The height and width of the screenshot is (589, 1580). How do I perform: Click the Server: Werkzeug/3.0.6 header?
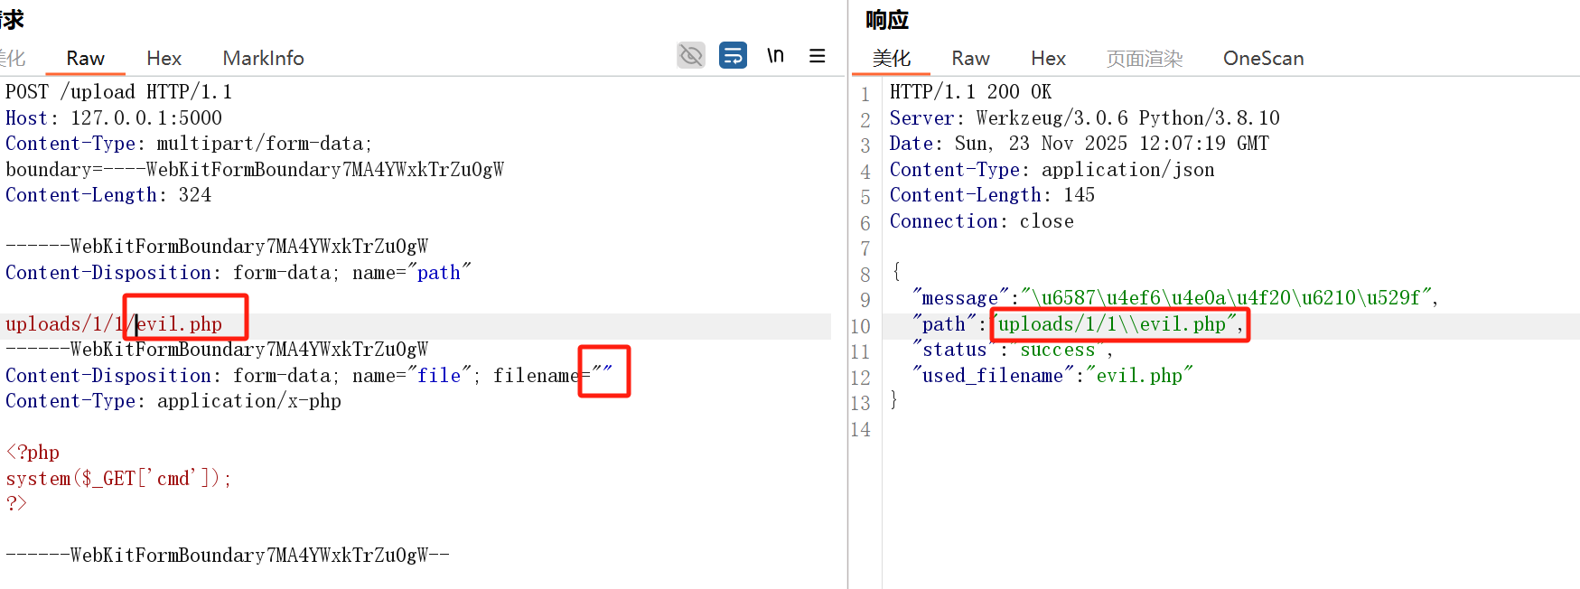(x=1085, y=118)
